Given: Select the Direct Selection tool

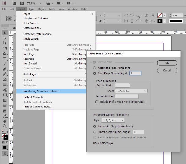Looking at the screenshot, I should [x=5, y=38].
